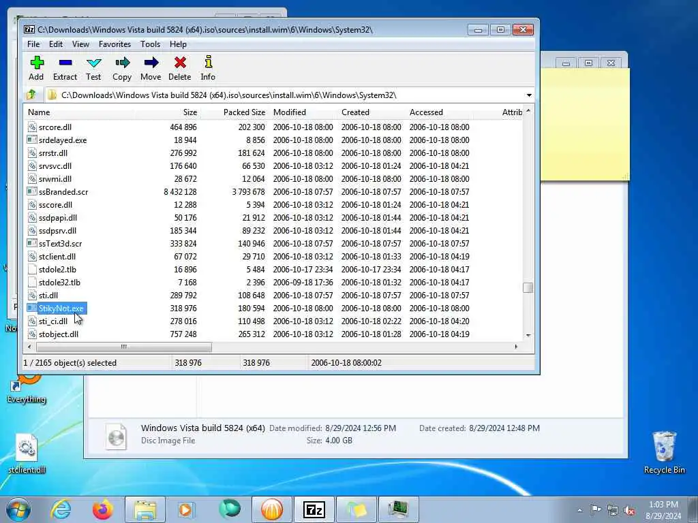Switch to 7-Zip taskbar button
The image size is (698, 523).
click(x=314, y=509)
